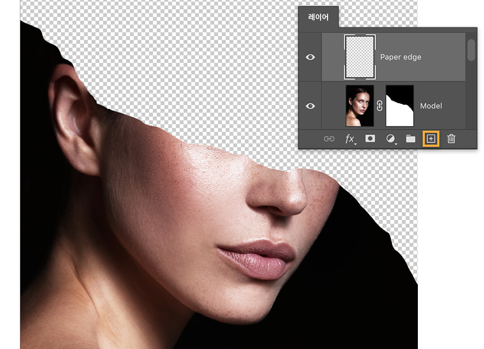Click the model's lips on the canvas

click(256, 259)
